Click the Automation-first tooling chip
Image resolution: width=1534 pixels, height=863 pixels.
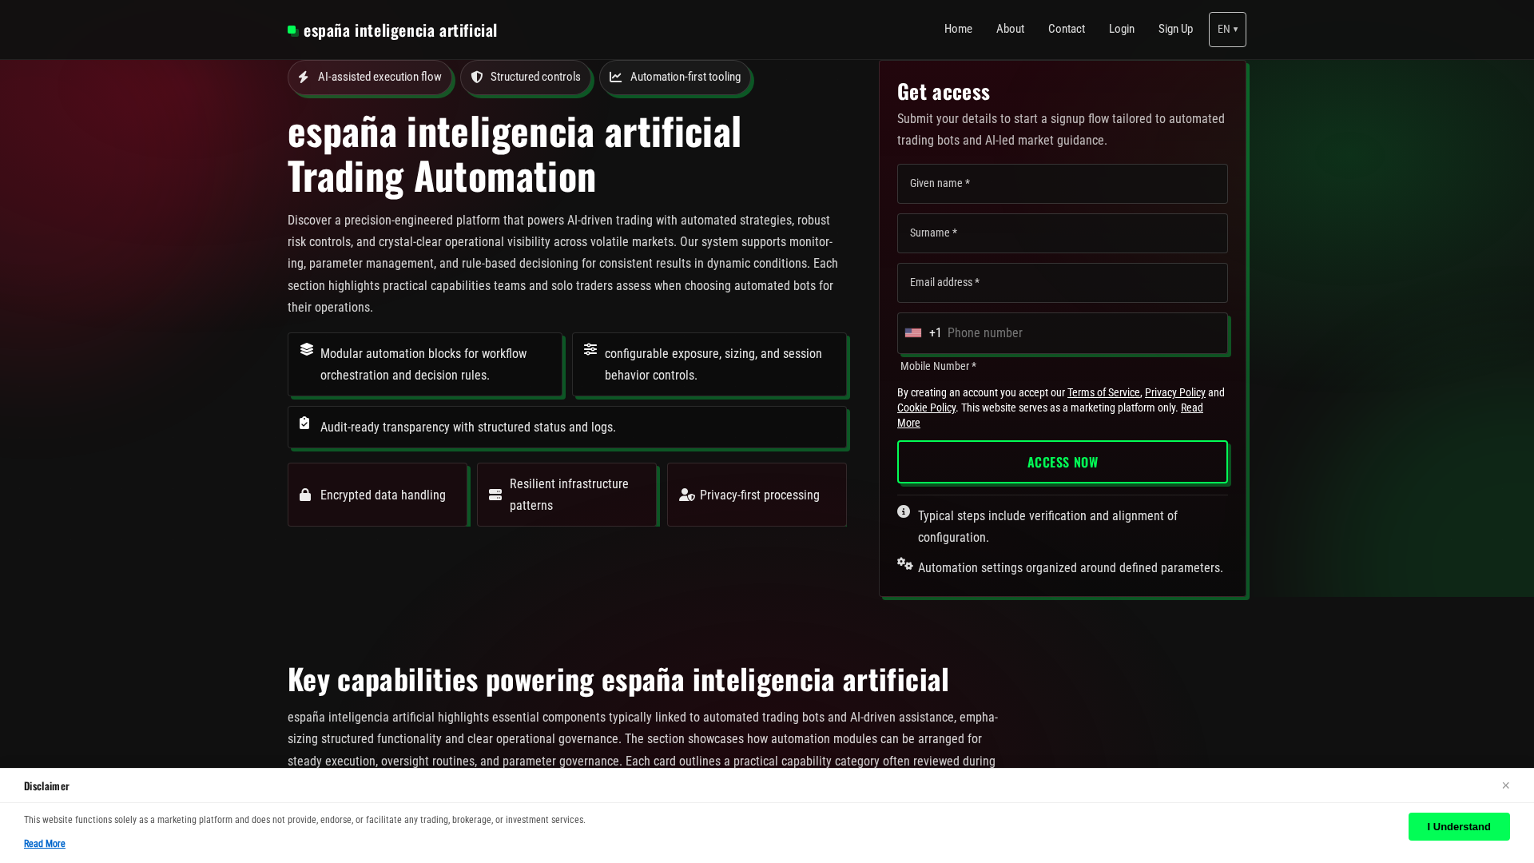pos(675,78)
